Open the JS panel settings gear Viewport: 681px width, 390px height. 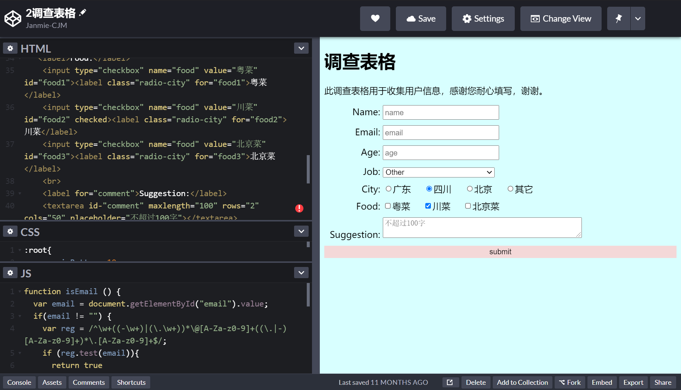(10, 273)
